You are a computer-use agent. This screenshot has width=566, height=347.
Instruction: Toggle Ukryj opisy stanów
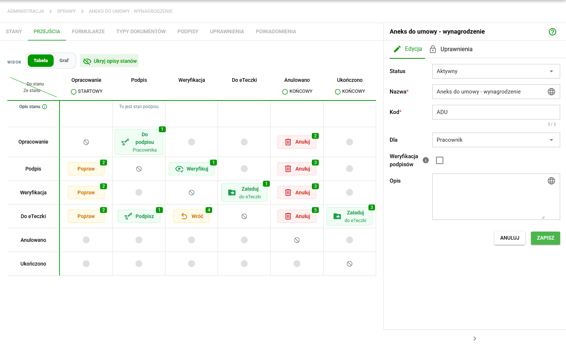click(x=109, y=61)
